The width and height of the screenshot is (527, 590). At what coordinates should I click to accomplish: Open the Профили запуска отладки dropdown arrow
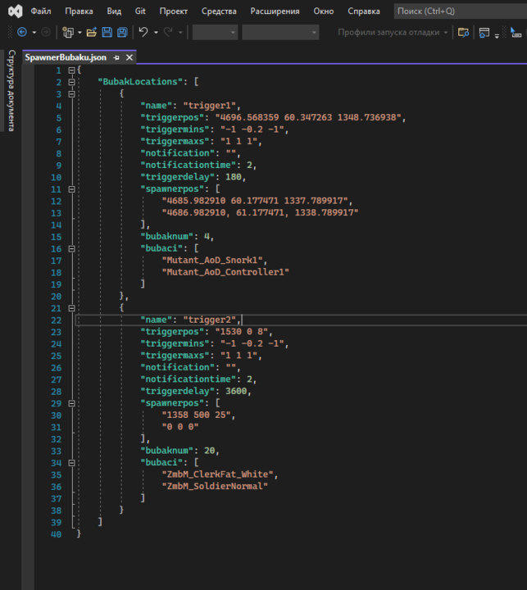pos(446,32)
